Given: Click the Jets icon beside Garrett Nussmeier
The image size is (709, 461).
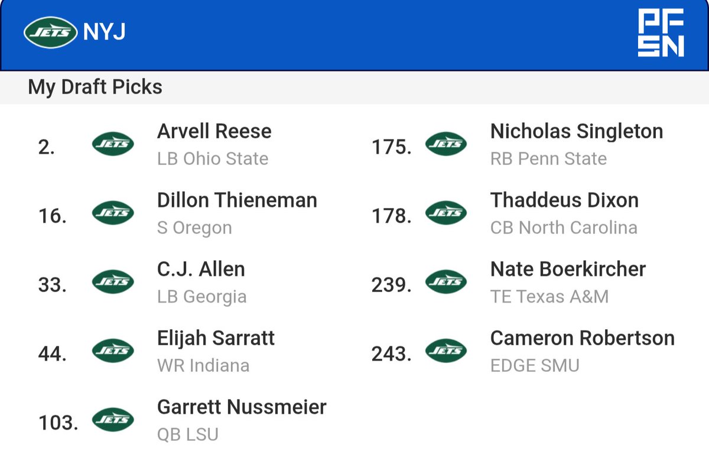Looking at the screenshot, I should 113,420.
